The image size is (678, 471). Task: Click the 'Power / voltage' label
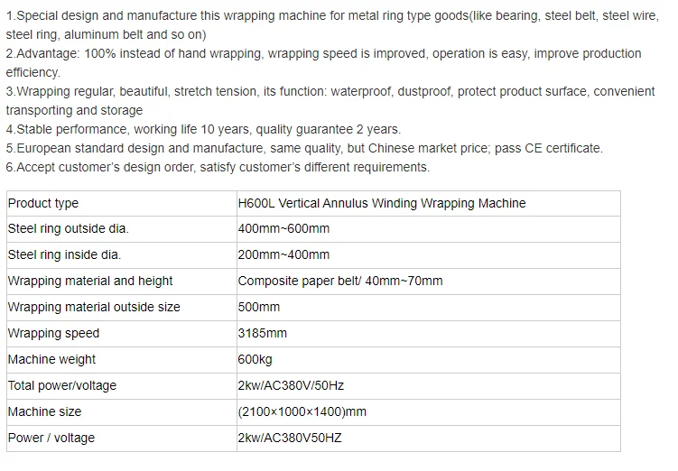51,439
